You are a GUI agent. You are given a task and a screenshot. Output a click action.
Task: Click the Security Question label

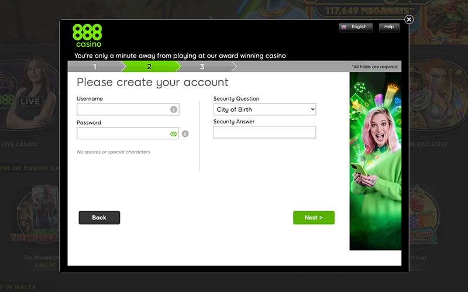(x=236, y=99)
